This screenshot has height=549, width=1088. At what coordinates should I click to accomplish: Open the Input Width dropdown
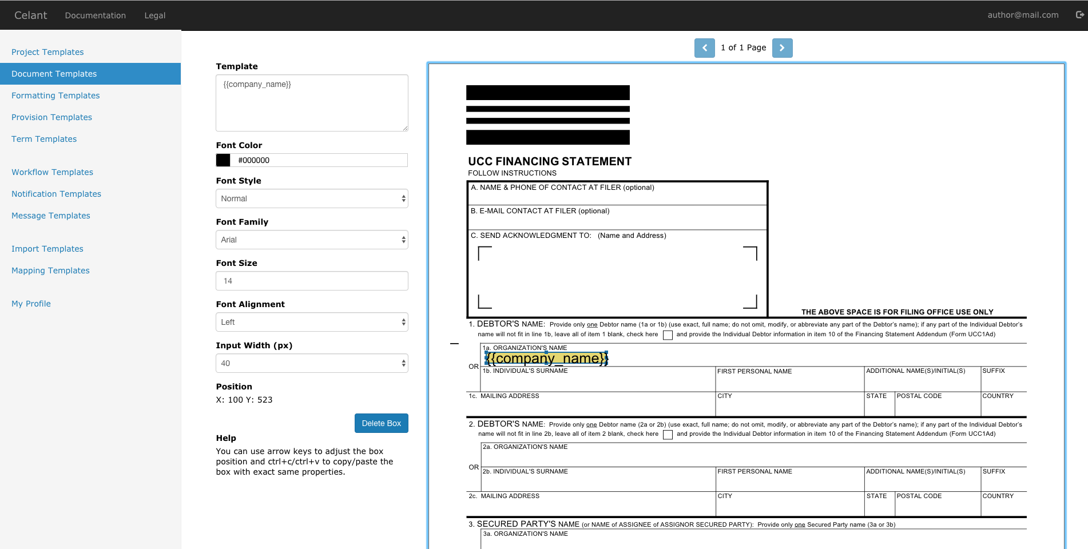click(x=312, y=363)
